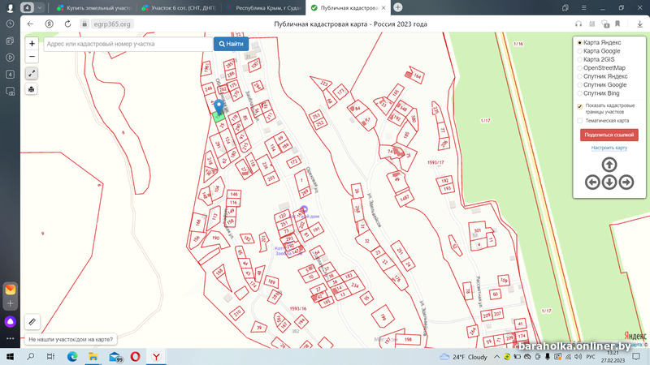Open the mail icon in sidebar
Screen dimensions: 650x365
point(10,290)
